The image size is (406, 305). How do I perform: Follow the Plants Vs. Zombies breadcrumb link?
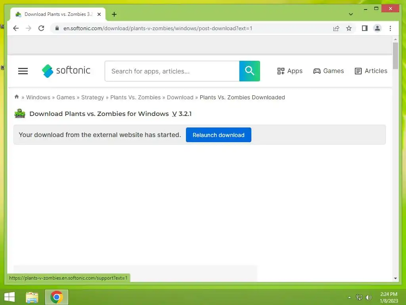pos(136,97)
